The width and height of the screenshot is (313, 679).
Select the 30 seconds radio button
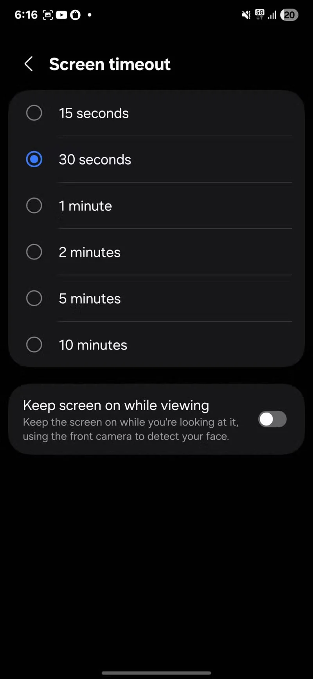pos(34,159)
